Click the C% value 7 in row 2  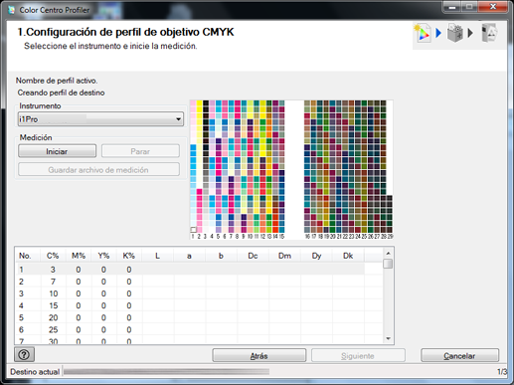[x=53, y=282]
